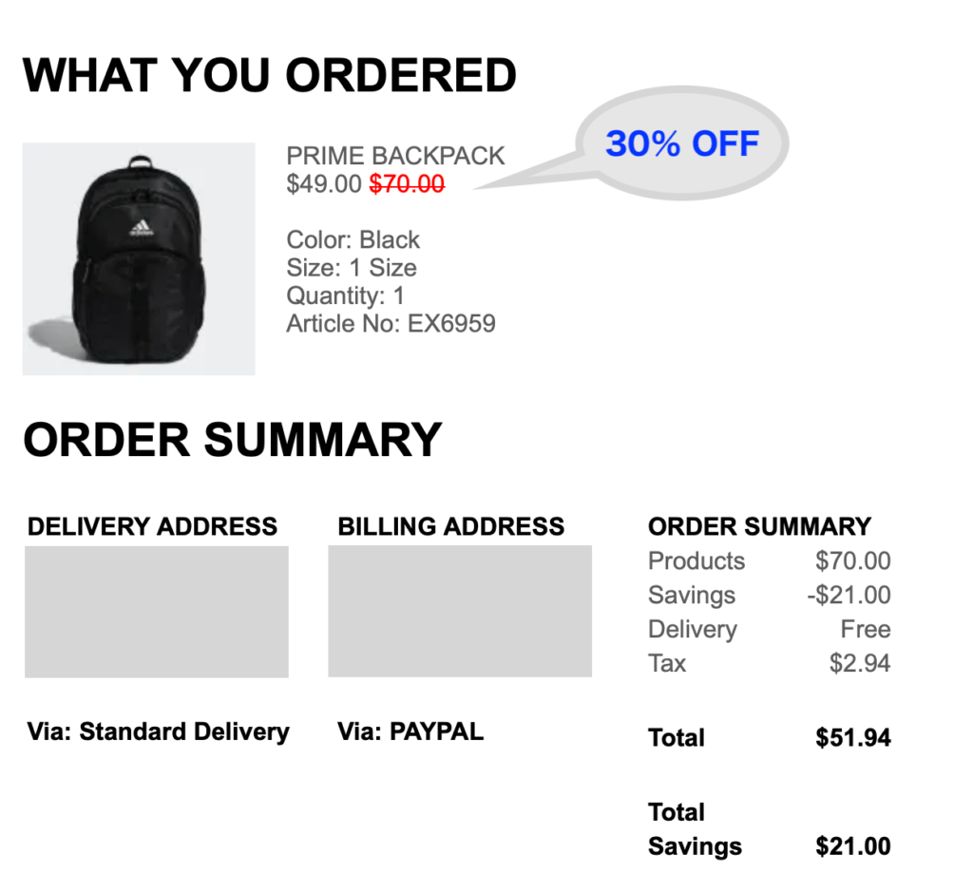The width and height of the screenshot is (973, 892).
Task: Click the Total Savings $21.00 amount
Action: [x=852, y=846]
